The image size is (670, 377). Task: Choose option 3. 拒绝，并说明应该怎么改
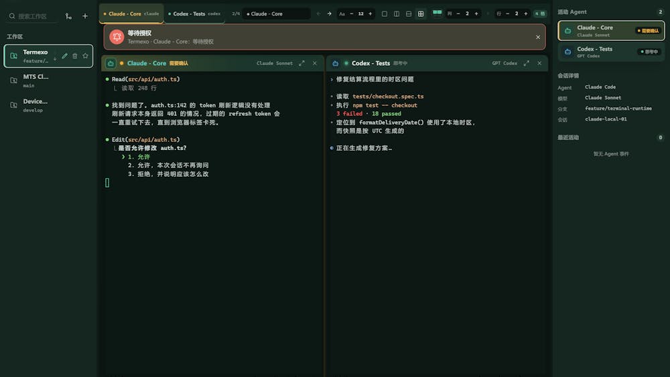[168, 174]
